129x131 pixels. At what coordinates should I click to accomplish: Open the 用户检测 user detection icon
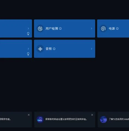(x=40, y=29)
